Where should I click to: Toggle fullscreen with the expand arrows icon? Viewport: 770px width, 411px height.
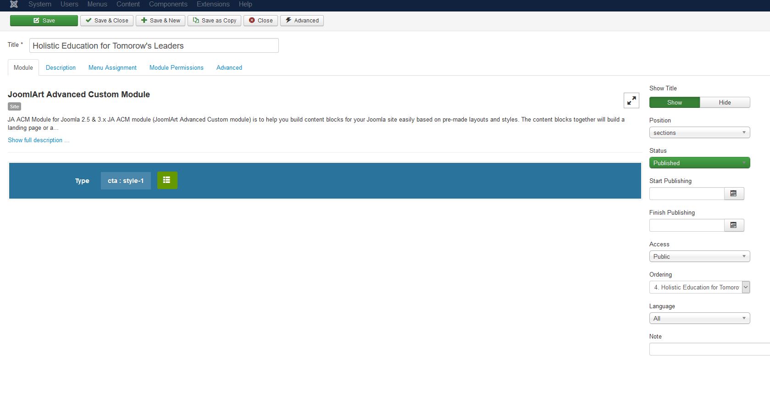point(632,100)
